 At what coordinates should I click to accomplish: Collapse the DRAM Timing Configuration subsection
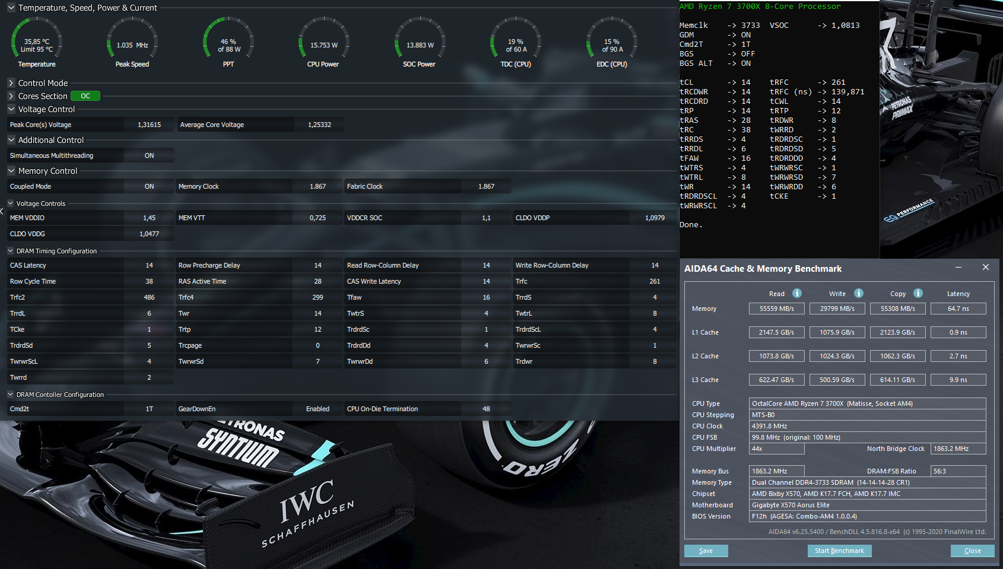pyautogui.click(x=11, y=251)
